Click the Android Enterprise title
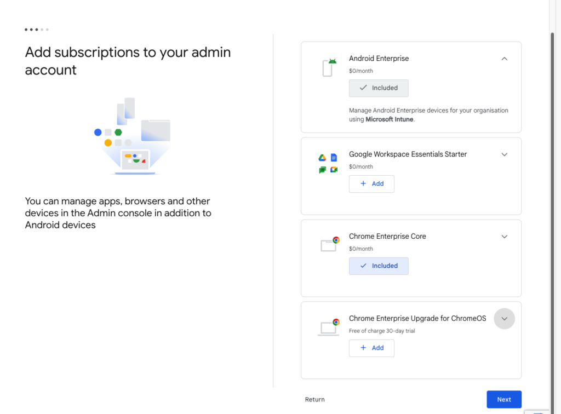 click(379, 58)
